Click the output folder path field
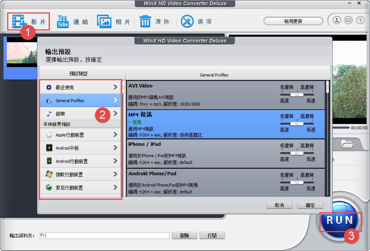The width and height of the screenshot is (370, 251). (x=104, y=236)
